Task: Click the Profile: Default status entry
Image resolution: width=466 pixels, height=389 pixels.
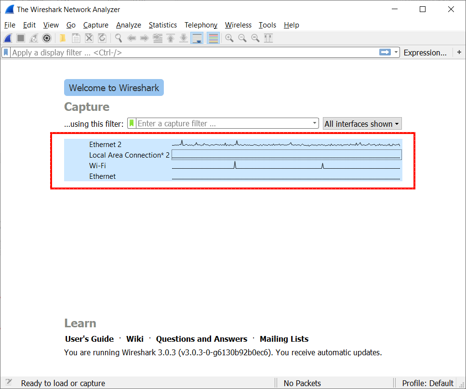Action: 427,383
